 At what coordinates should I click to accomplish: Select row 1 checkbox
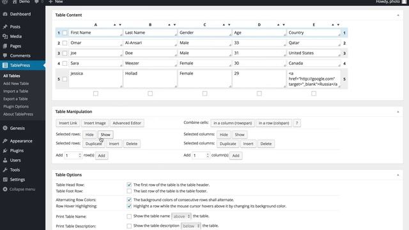point(65,33)
